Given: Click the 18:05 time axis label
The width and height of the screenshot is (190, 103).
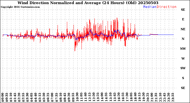Looking at the screenshot, I should tap(131, 97).
